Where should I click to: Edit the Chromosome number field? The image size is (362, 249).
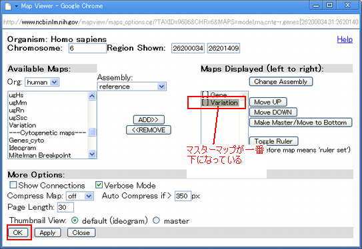coord(87,48)
